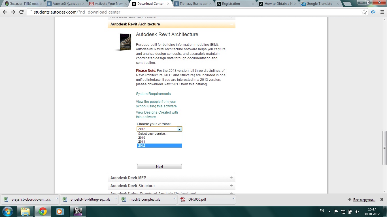Image resolution: width=387 pixels, height=217 pixels.
Task: Open dropdown arrow for moslift_complect.xls download
Action: 175,199
